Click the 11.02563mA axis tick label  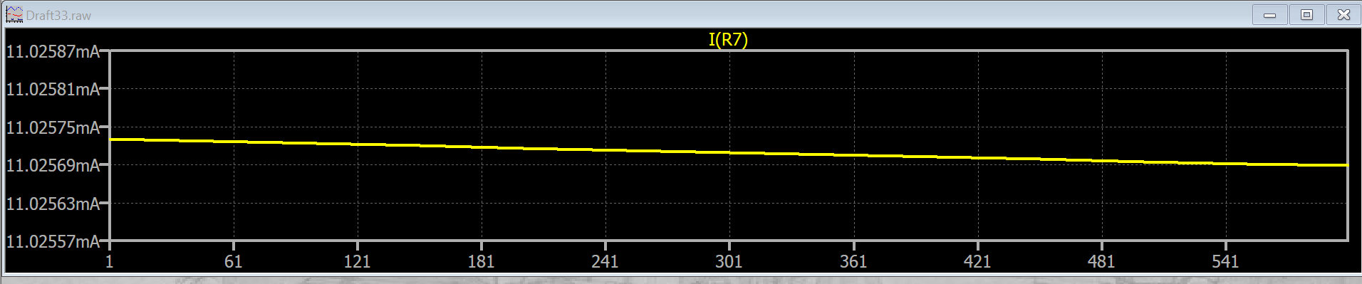tap(53, 204)
